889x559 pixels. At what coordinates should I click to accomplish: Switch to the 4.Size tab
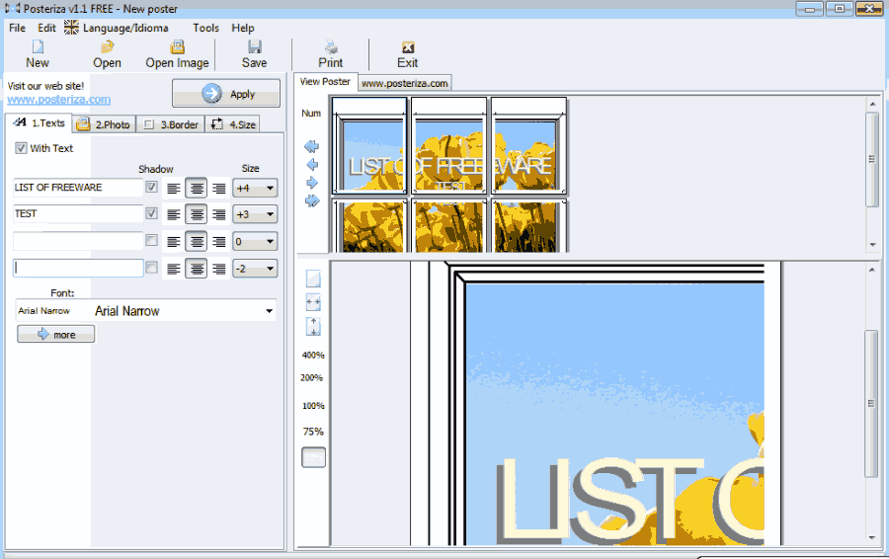click(233, 124)
